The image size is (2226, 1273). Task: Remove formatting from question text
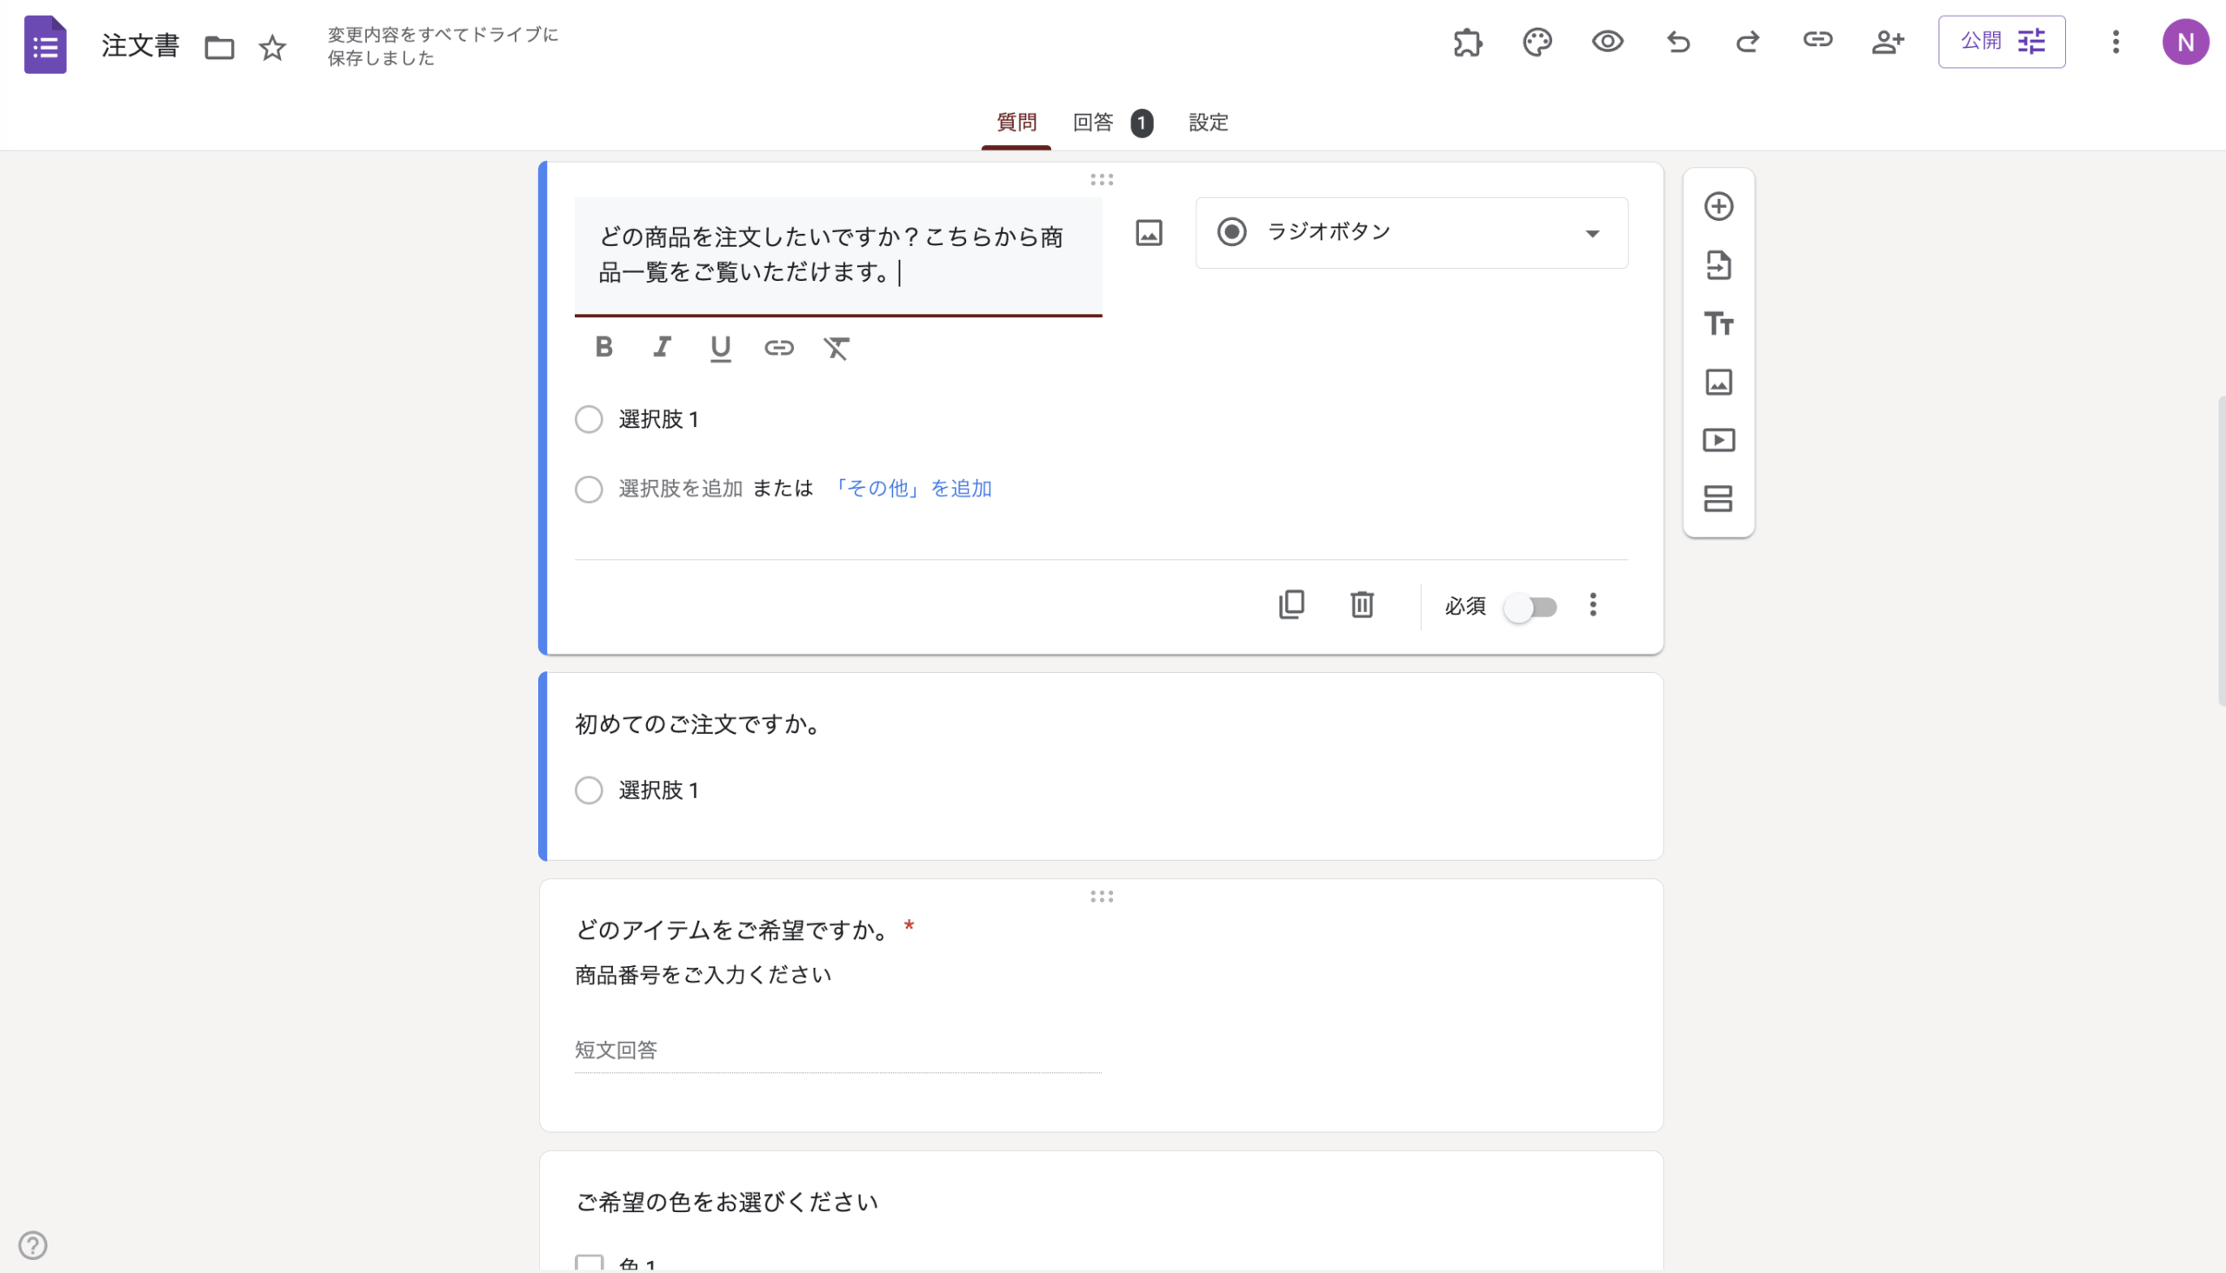(836, 348)
